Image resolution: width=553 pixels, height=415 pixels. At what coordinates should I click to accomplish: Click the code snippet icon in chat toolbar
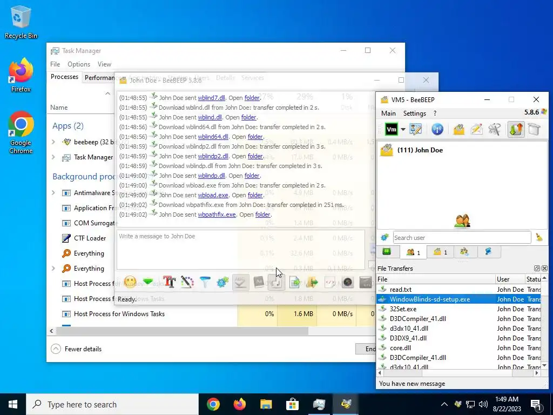(330, 282)
